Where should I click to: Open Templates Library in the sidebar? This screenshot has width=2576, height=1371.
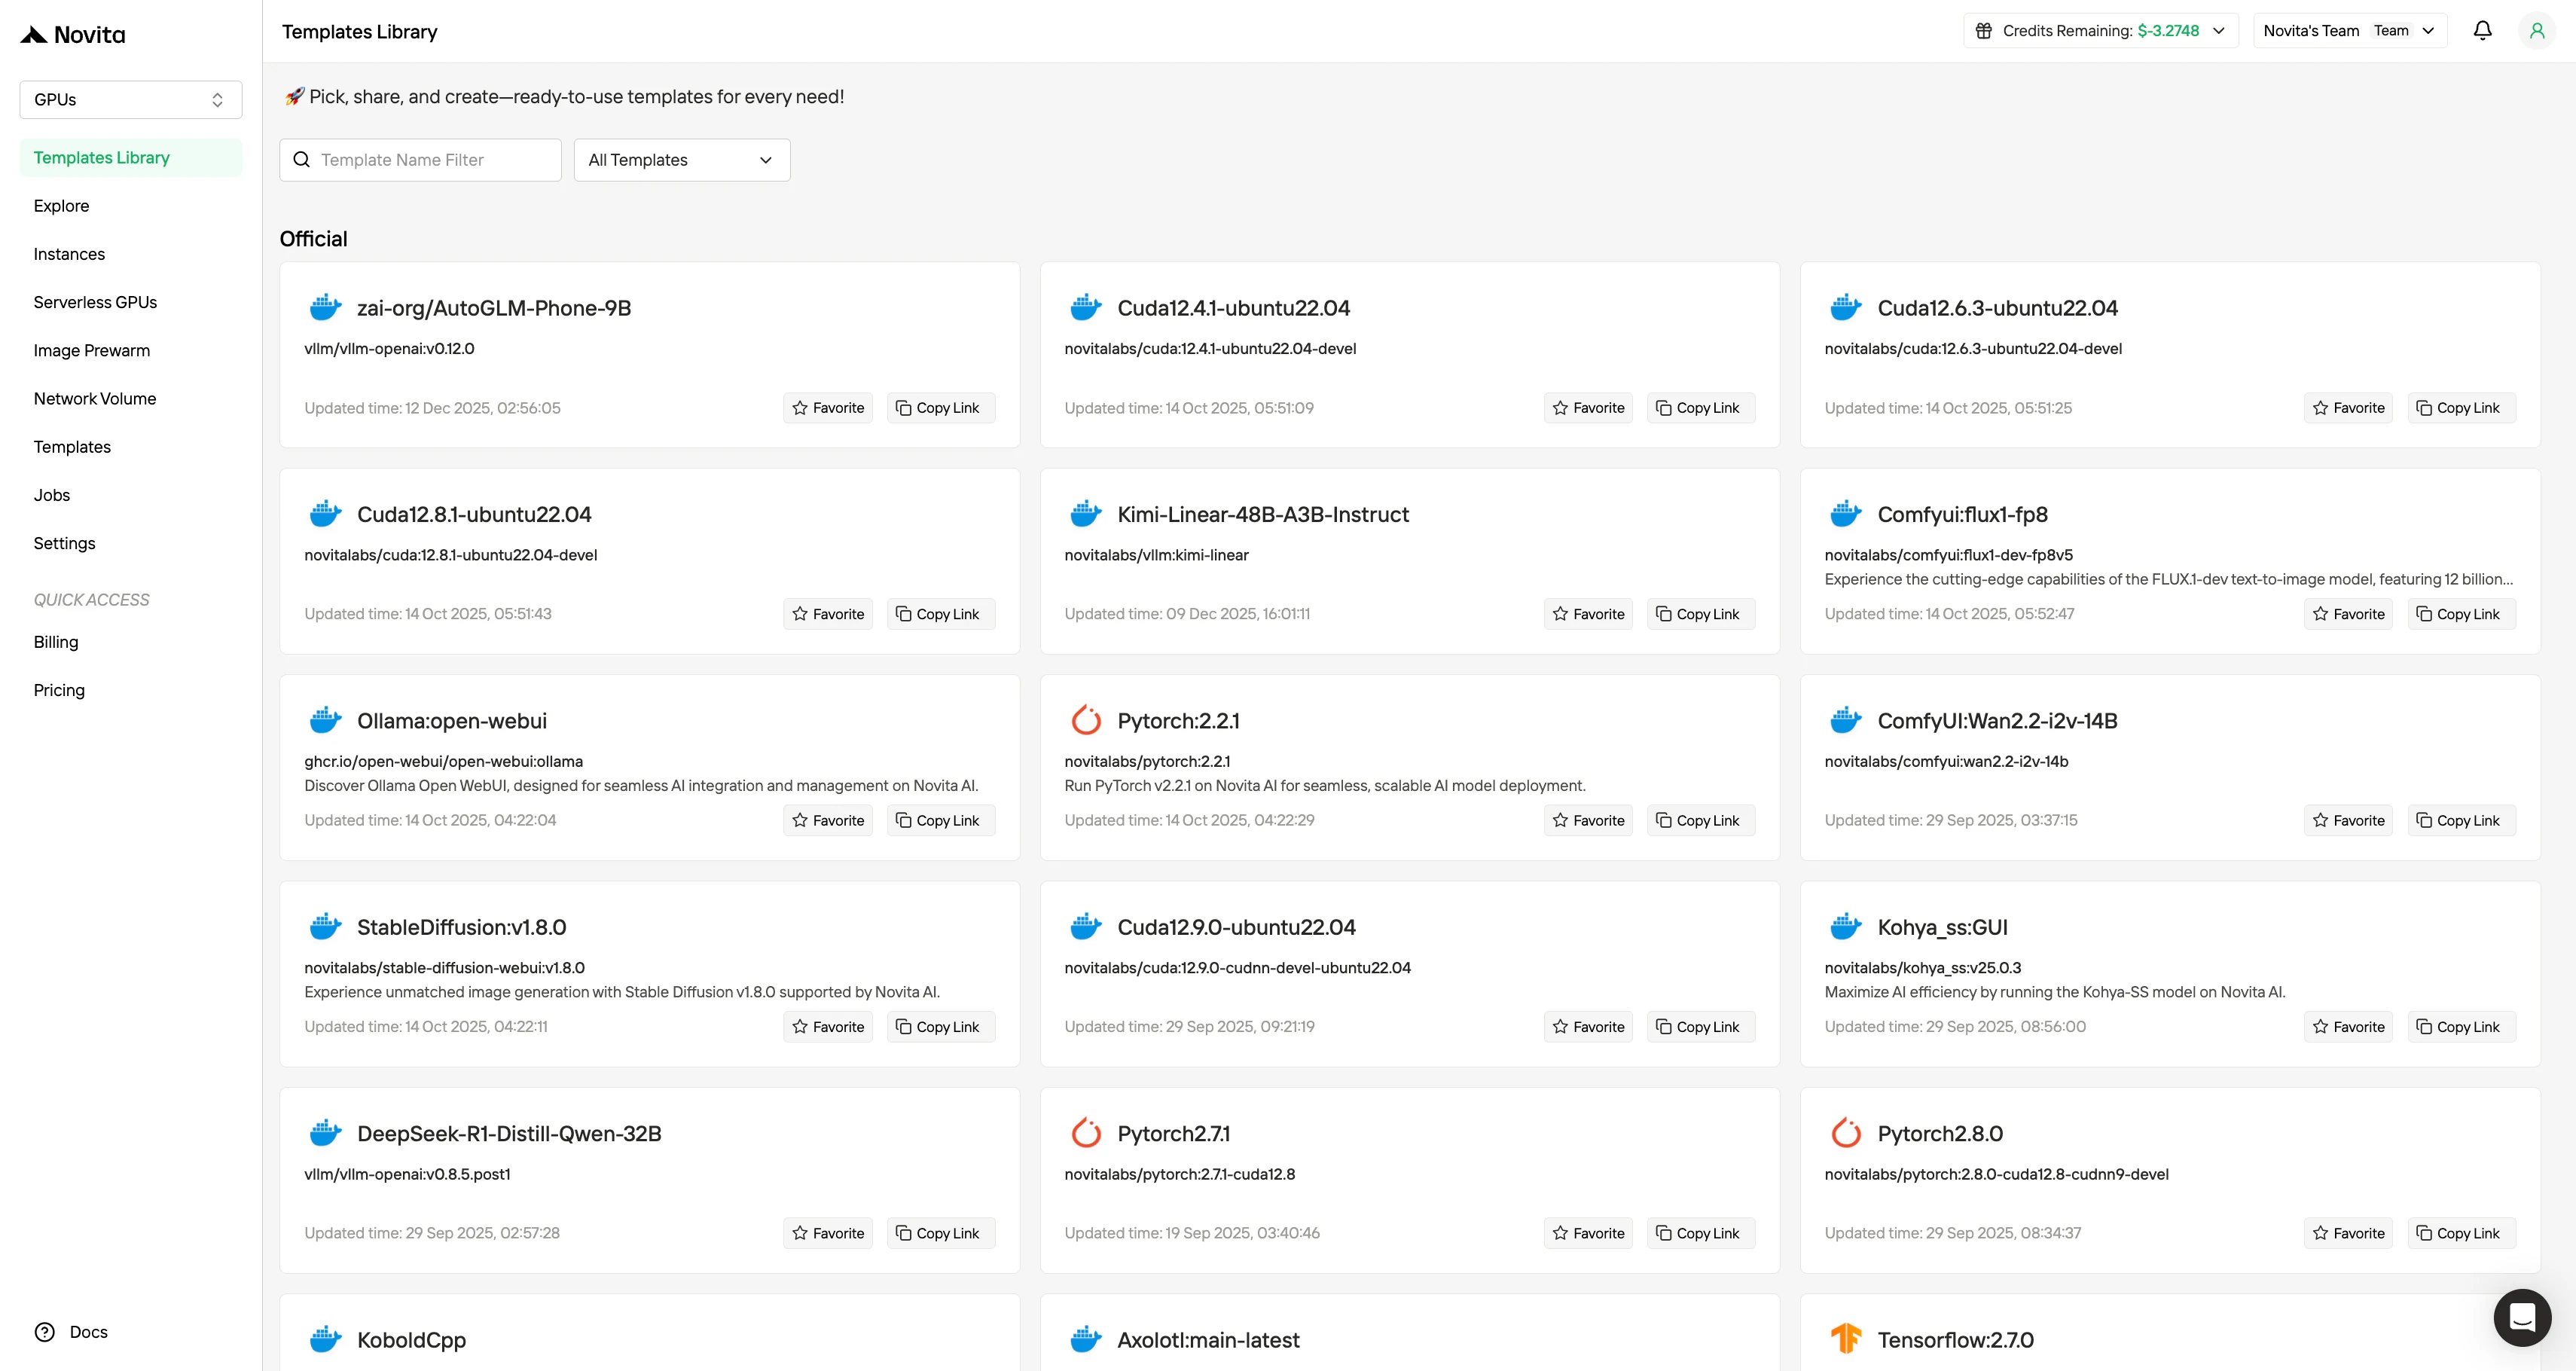(x=131, y=158)
